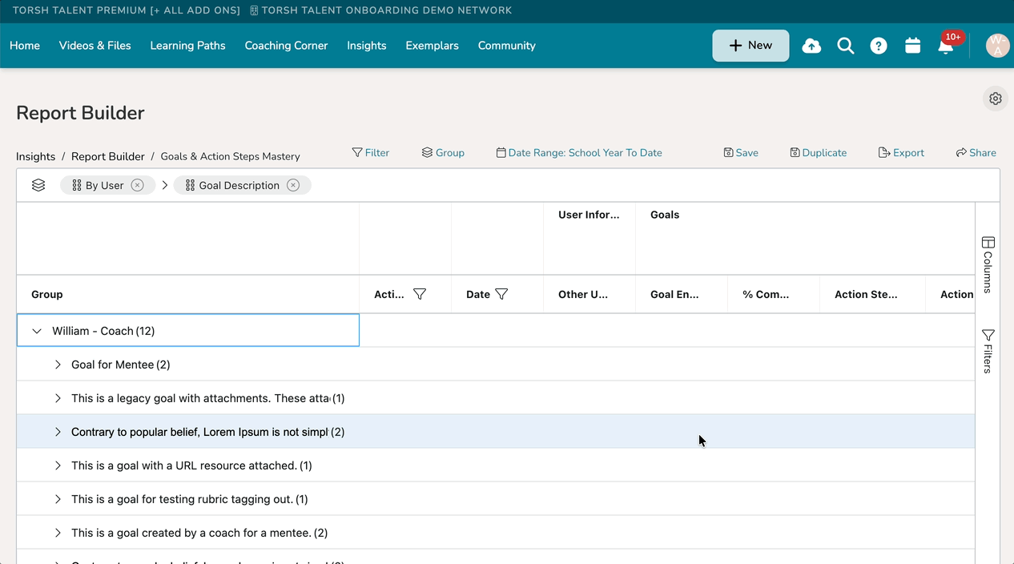The height and width of the screenshot is (564, 1014).
Task: Open the help question mark icon
Action: point(879,46)
